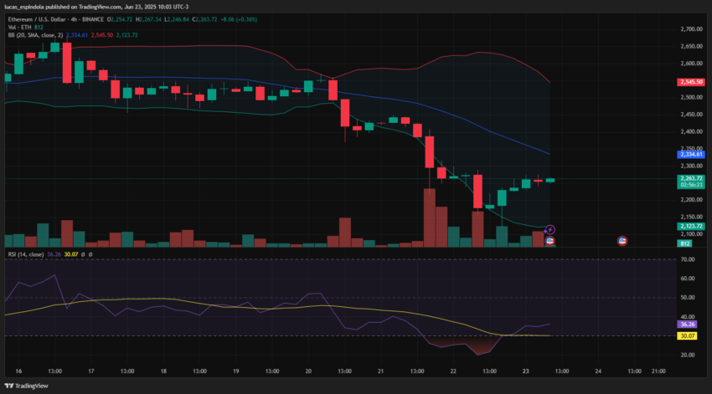Select the purple 36.26 RSI value label
This screenshot has width=712, height=394.
(688, 325)
